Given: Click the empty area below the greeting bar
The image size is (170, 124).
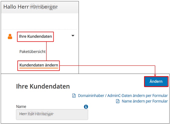Looking at the screenshot, I should 39,21.
